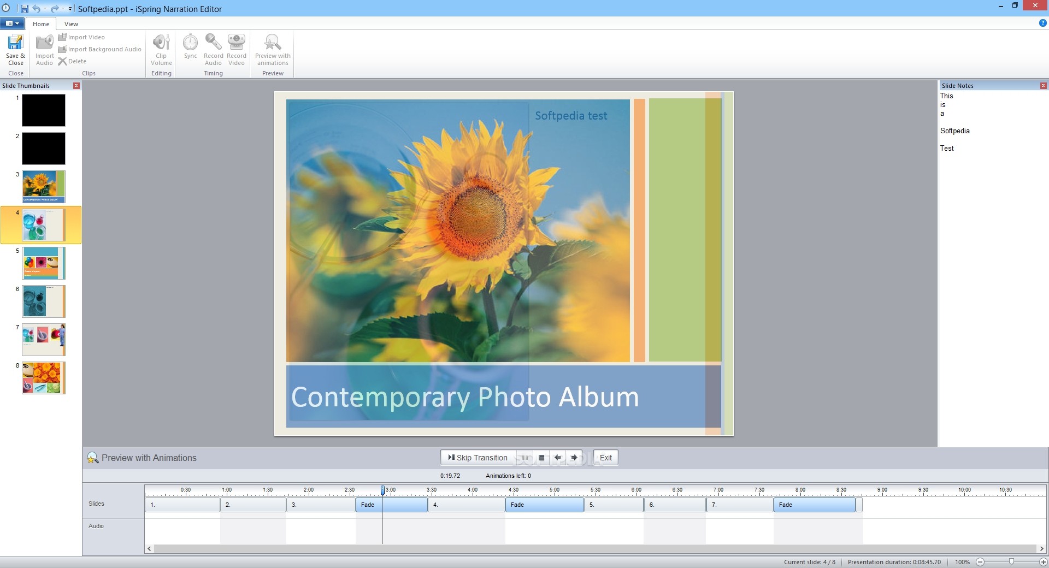
Task: Click the quick access Save icon
Action: (25, 8)
